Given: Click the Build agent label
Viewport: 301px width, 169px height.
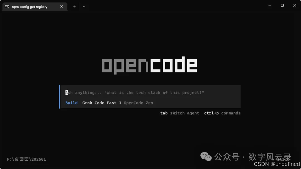Looking at the screenshot, I should point(71,103).
